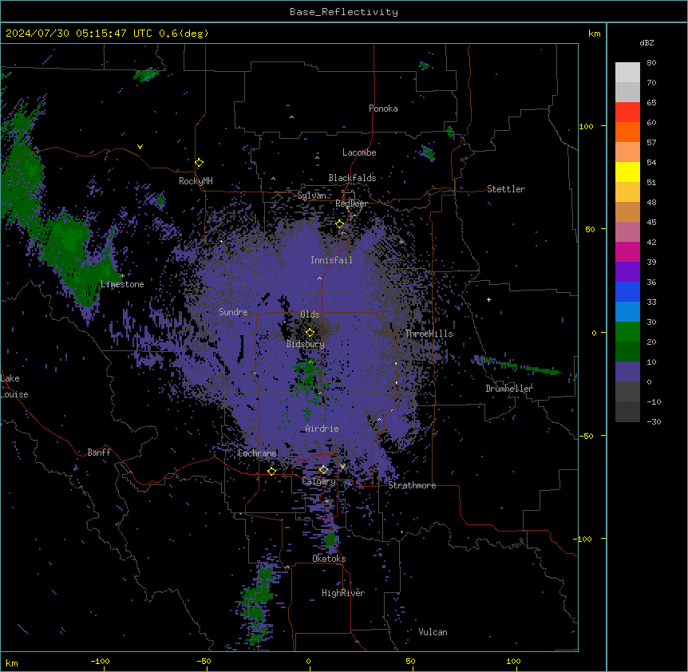Click the yellow V marker east of Calgary
The width and height of the screenshot is (688, 672).
tap(342, 466)
